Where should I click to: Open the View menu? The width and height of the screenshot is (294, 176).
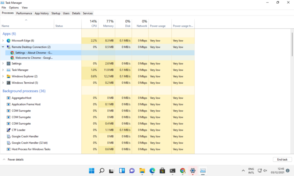coord(25,8)
